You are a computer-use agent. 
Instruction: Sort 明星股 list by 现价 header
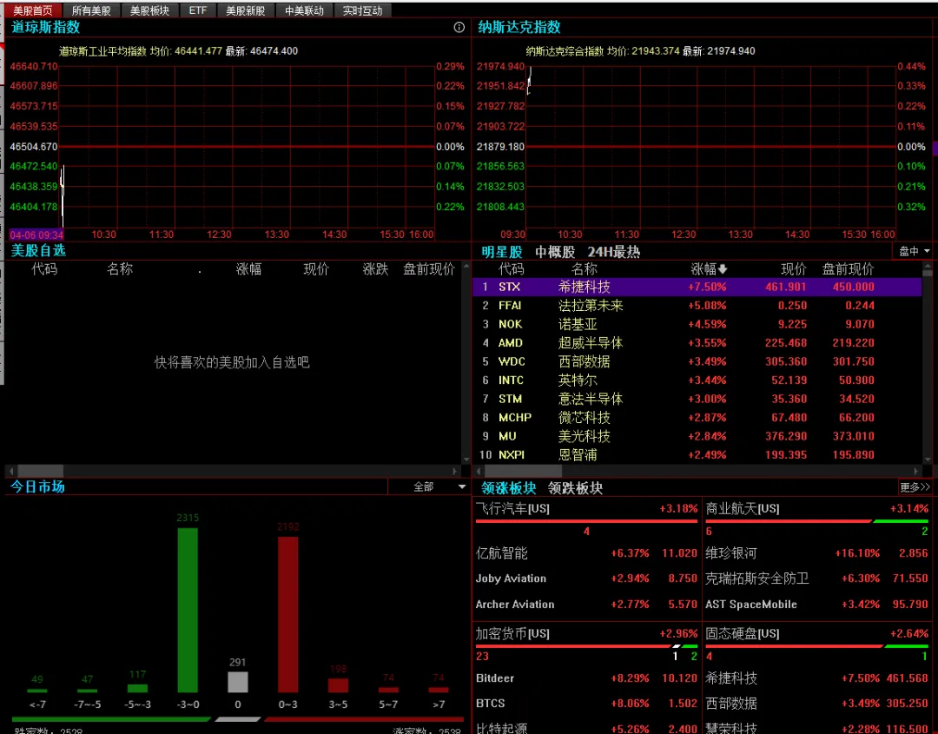click(793, 269)
